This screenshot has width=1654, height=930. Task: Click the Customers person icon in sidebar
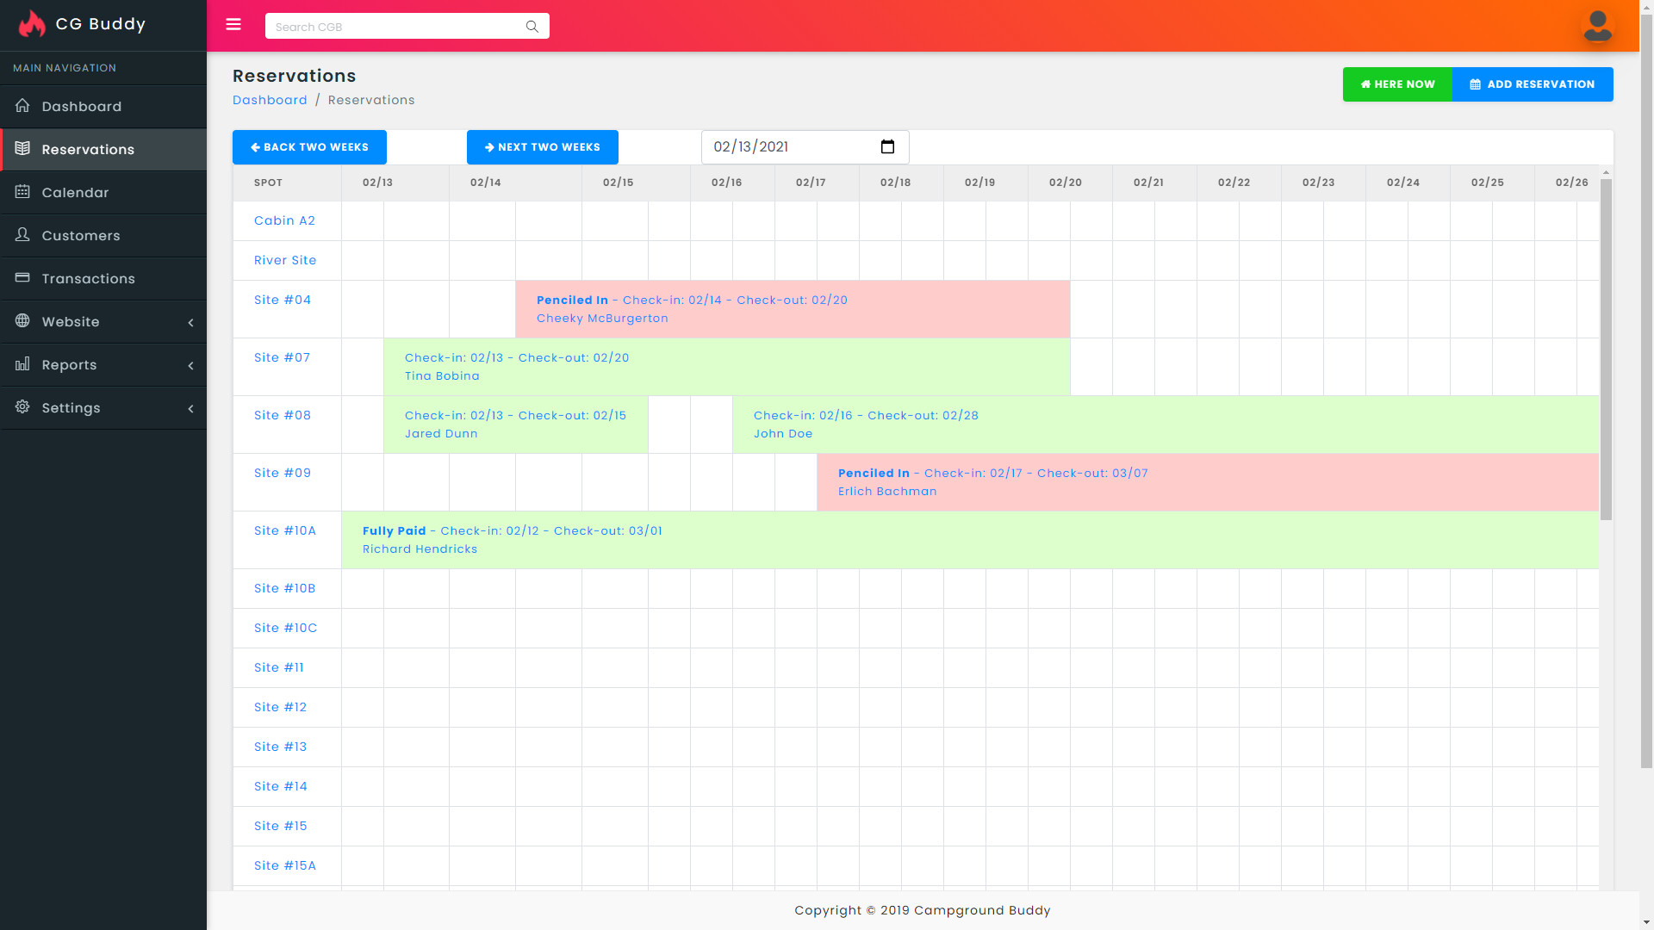click(x=22, y=235)
